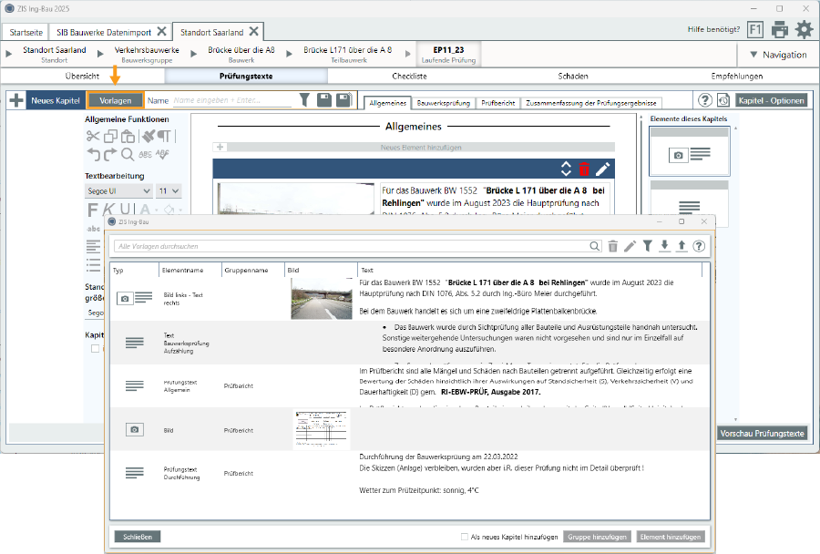Click the red trash icon in element header
The height and width of the screenshot is (554, 820).
[584, 169]
